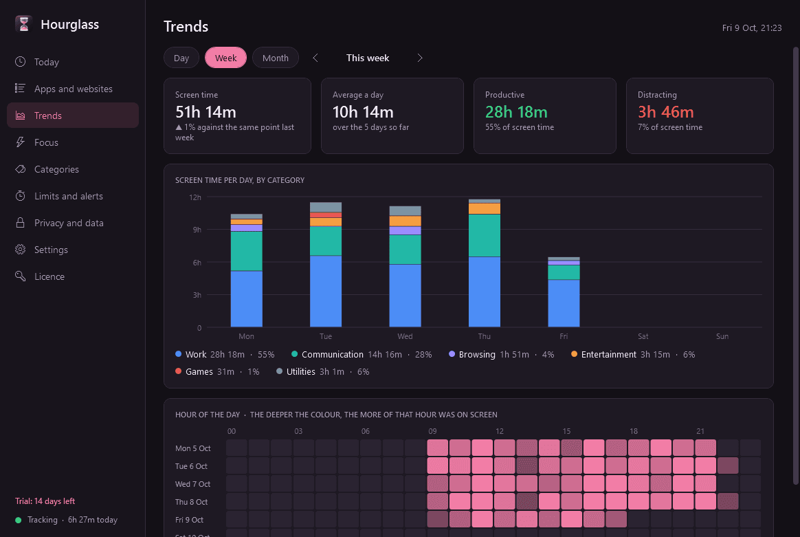Open the Focus page

(73, 142)
